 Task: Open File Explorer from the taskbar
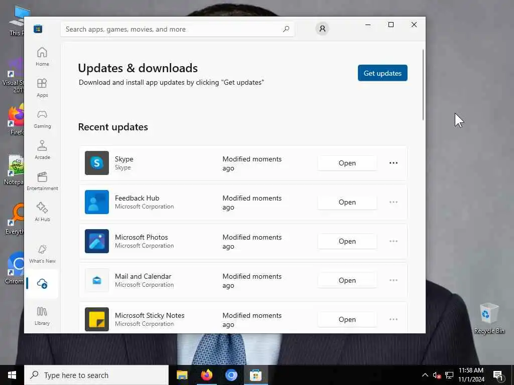pos(182,375)
